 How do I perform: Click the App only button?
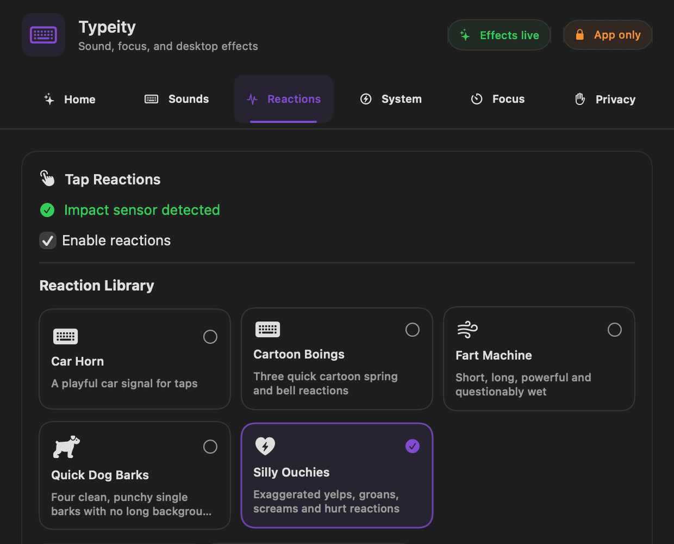click(x=608, y=35)
